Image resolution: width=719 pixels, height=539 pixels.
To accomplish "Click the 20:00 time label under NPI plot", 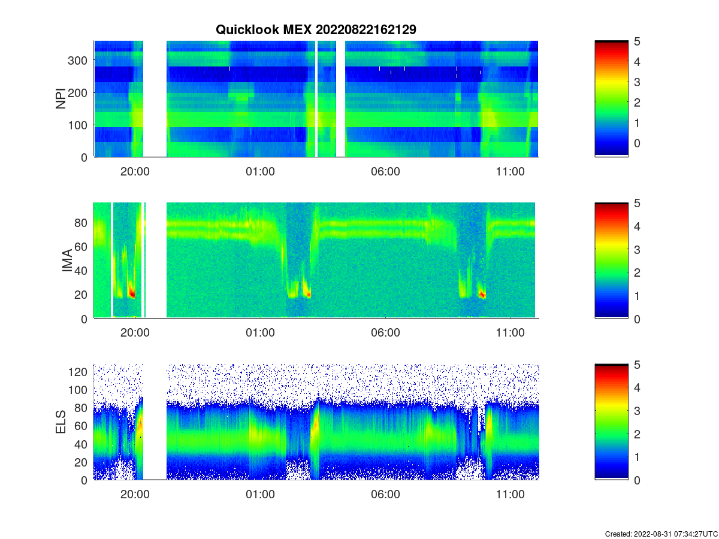I will pos(135,171).
